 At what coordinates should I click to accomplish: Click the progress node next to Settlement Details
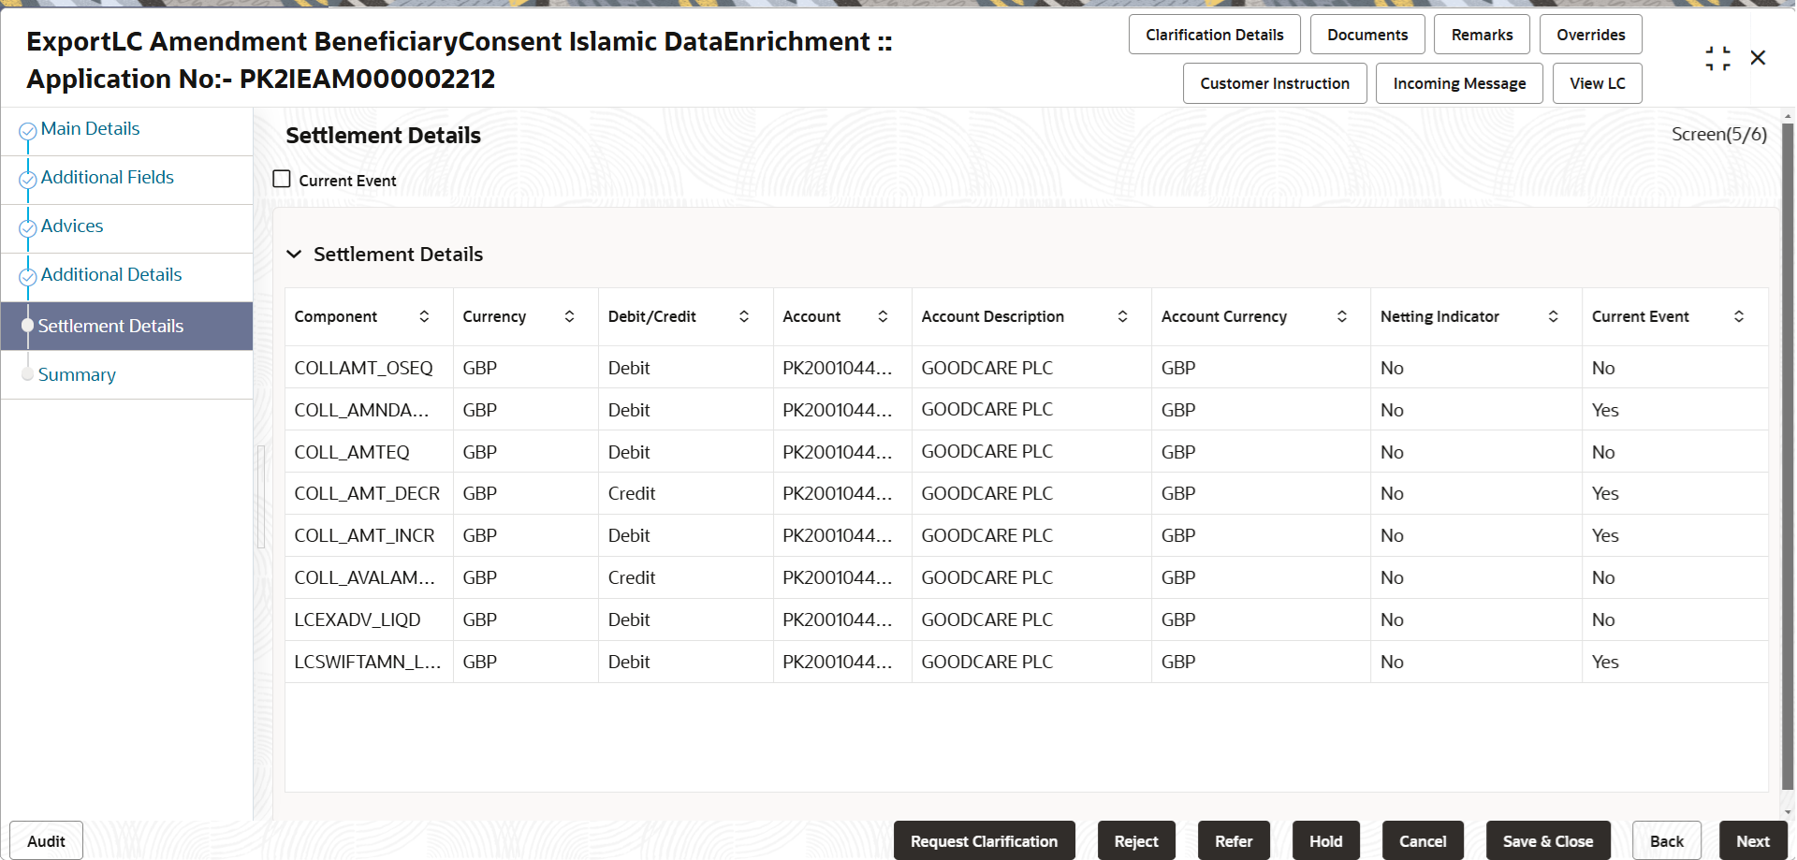click(28, 325)
